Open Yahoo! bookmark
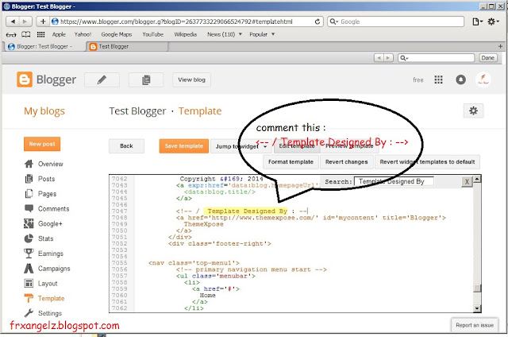This screenshot has height=337, width=508. 83,34
